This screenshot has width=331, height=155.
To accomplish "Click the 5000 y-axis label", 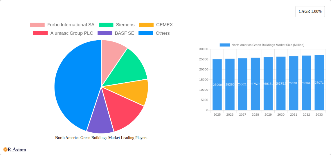I will pos(205,100).
